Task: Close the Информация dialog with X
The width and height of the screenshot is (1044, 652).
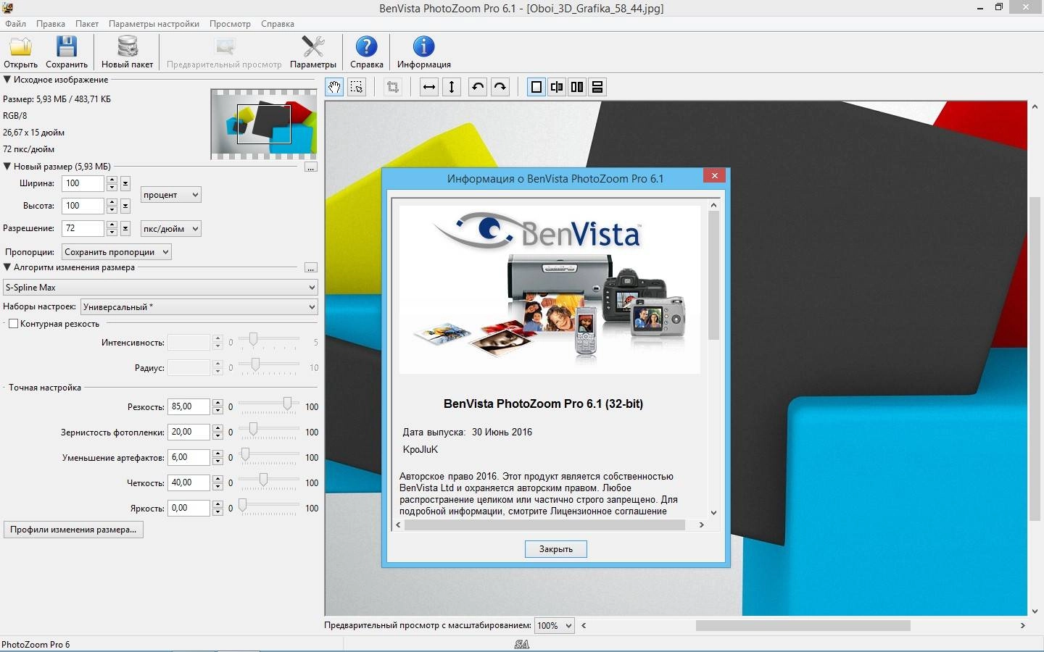Action: point(714,175)
